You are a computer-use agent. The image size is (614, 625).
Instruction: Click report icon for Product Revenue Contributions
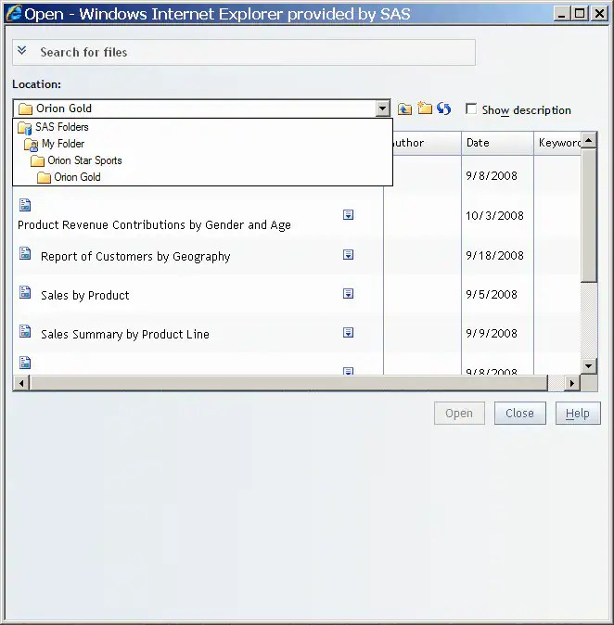25,205
